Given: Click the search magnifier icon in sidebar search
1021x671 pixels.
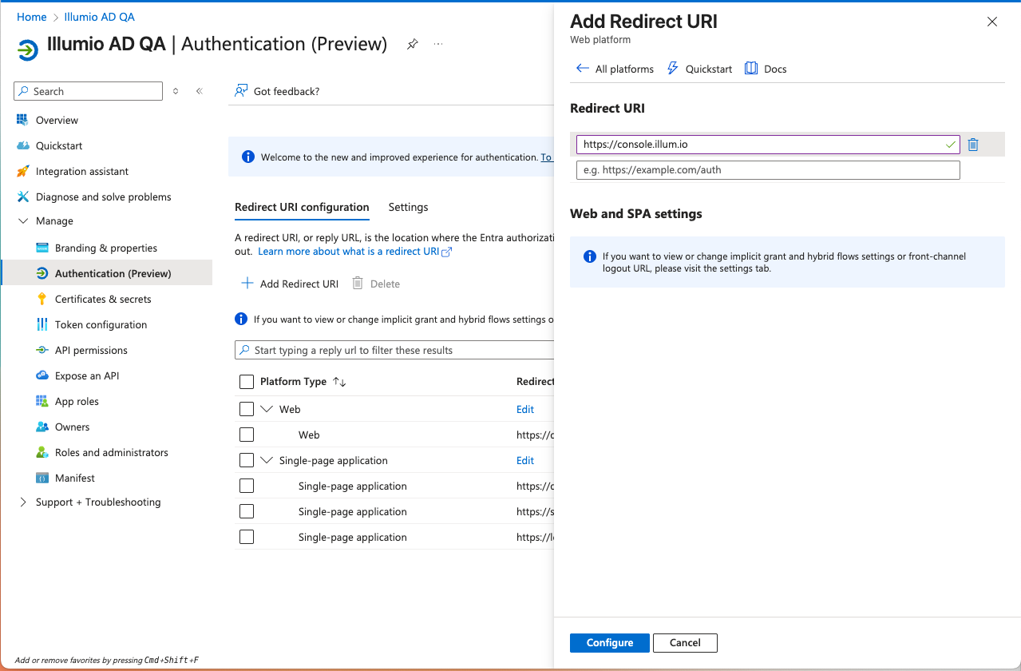Looking at the screenshot, I should click(x=24, y=91).
